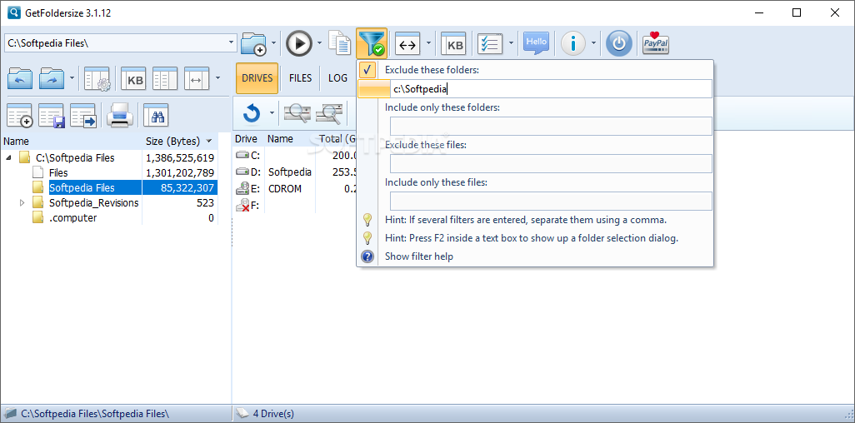The height and width of the screenshot is (423, 855).
Task: Go back with the left-arrow folder icon
Action: (x=20, y=78)
